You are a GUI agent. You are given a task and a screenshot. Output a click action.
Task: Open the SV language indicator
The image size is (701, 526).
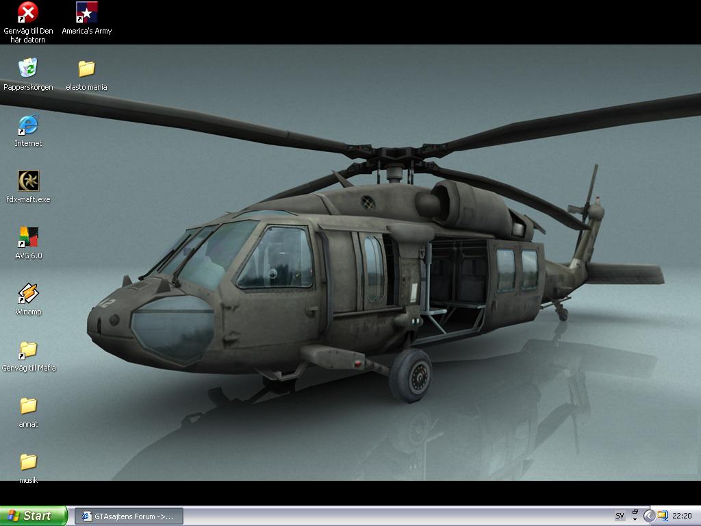click(x=620, y=516)
